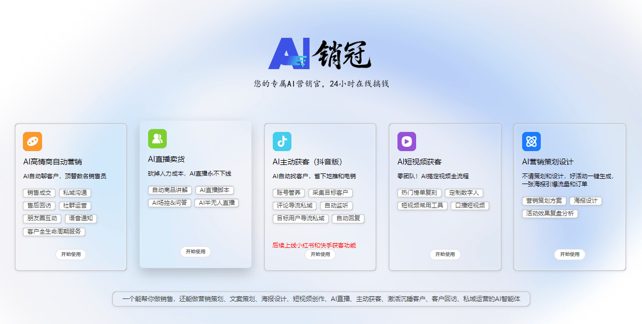This screenshot has width=642, height=324.
Task: Click the blue atom icon for AI营销策划设计
Action: tap(531, 142)
